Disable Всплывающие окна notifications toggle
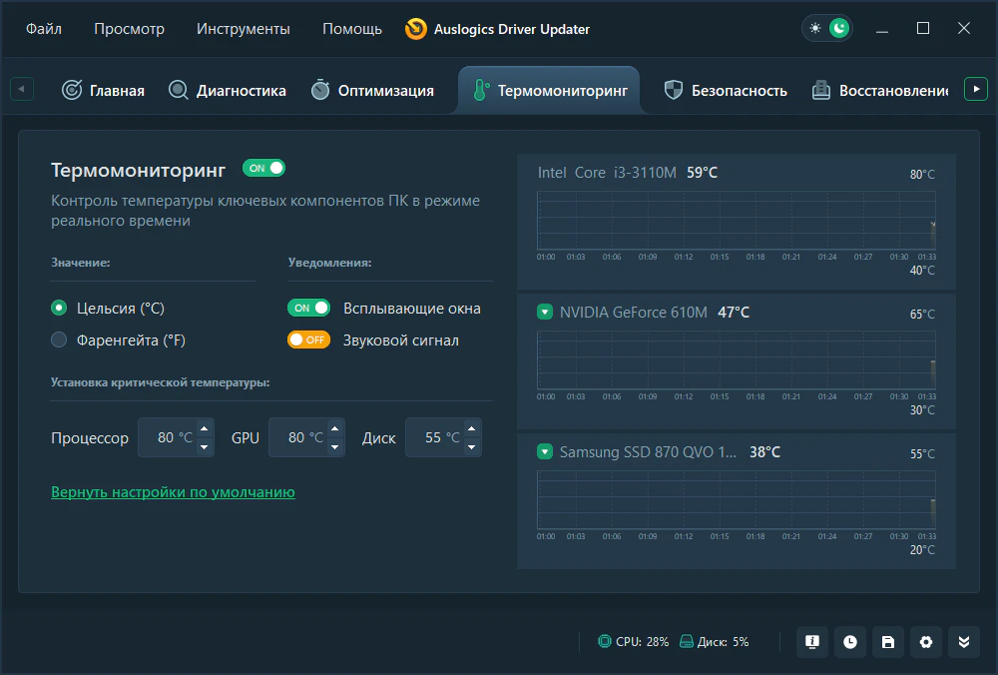Screen dimensions: 998x675 pyautogui.click(x=308, y=309)
